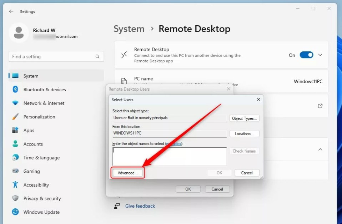Open Windows Update icon in sidebar

point(15,212)
